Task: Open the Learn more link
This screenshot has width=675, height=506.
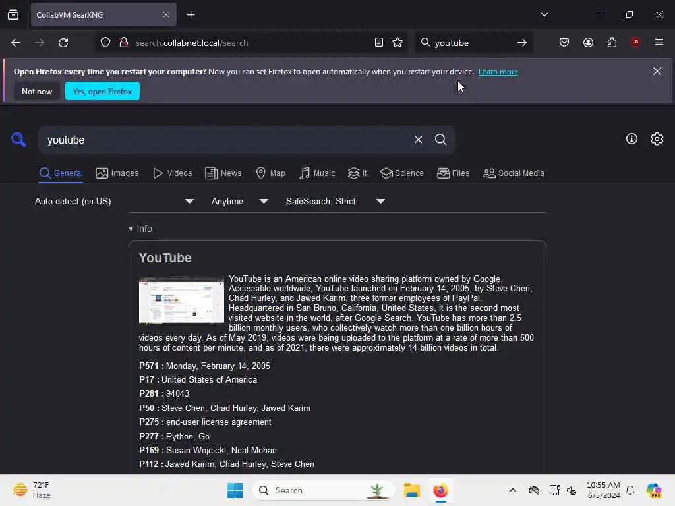Action: pyautogui.click(x=498, y=72)
